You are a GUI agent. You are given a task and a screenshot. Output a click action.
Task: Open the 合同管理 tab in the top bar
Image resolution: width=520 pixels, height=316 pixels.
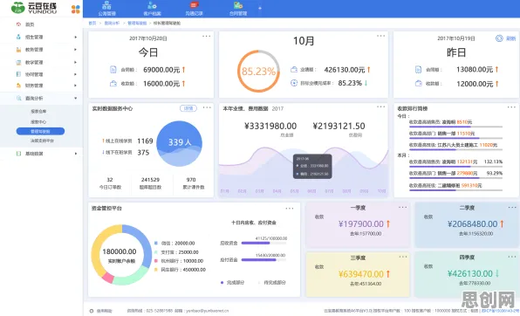click(238, 9)
